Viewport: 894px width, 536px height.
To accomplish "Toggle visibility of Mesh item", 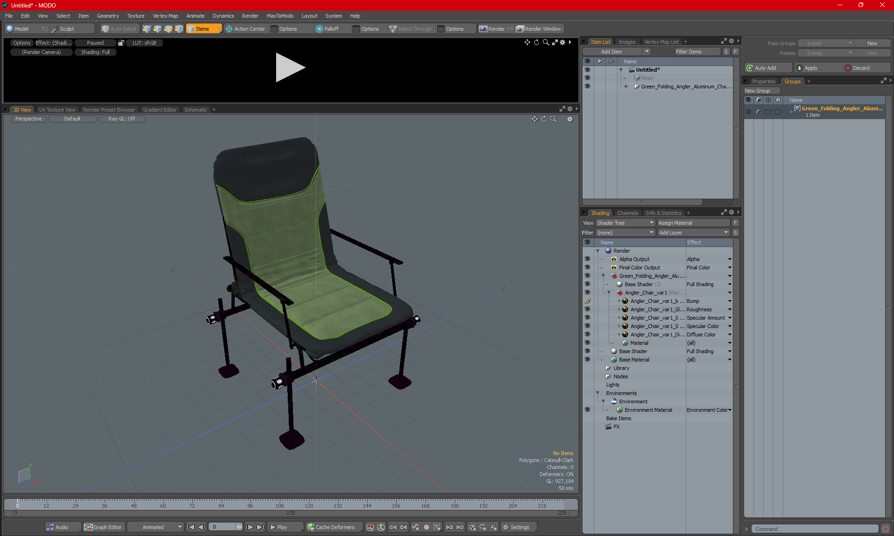I will click(587, 78).
